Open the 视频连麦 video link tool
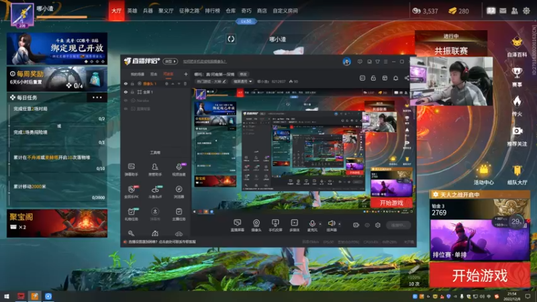 point(179,170)
